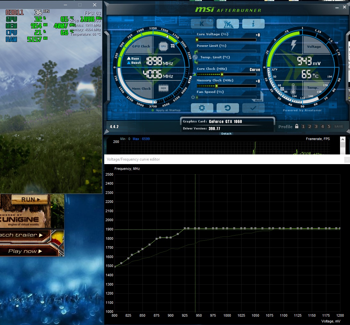Click Detach below the graphics card info
This screenshot has height=325, width=350.
pyautogui.click(x=226, y=134)
